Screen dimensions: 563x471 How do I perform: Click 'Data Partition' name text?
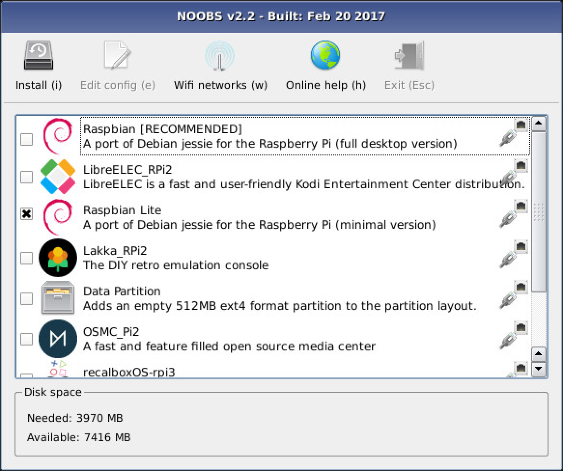[x=122, y=291]
